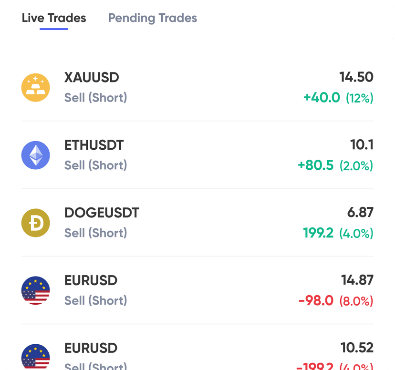
Task: Click the Dogecoin currency icon
Action: [x=35, y=223]
